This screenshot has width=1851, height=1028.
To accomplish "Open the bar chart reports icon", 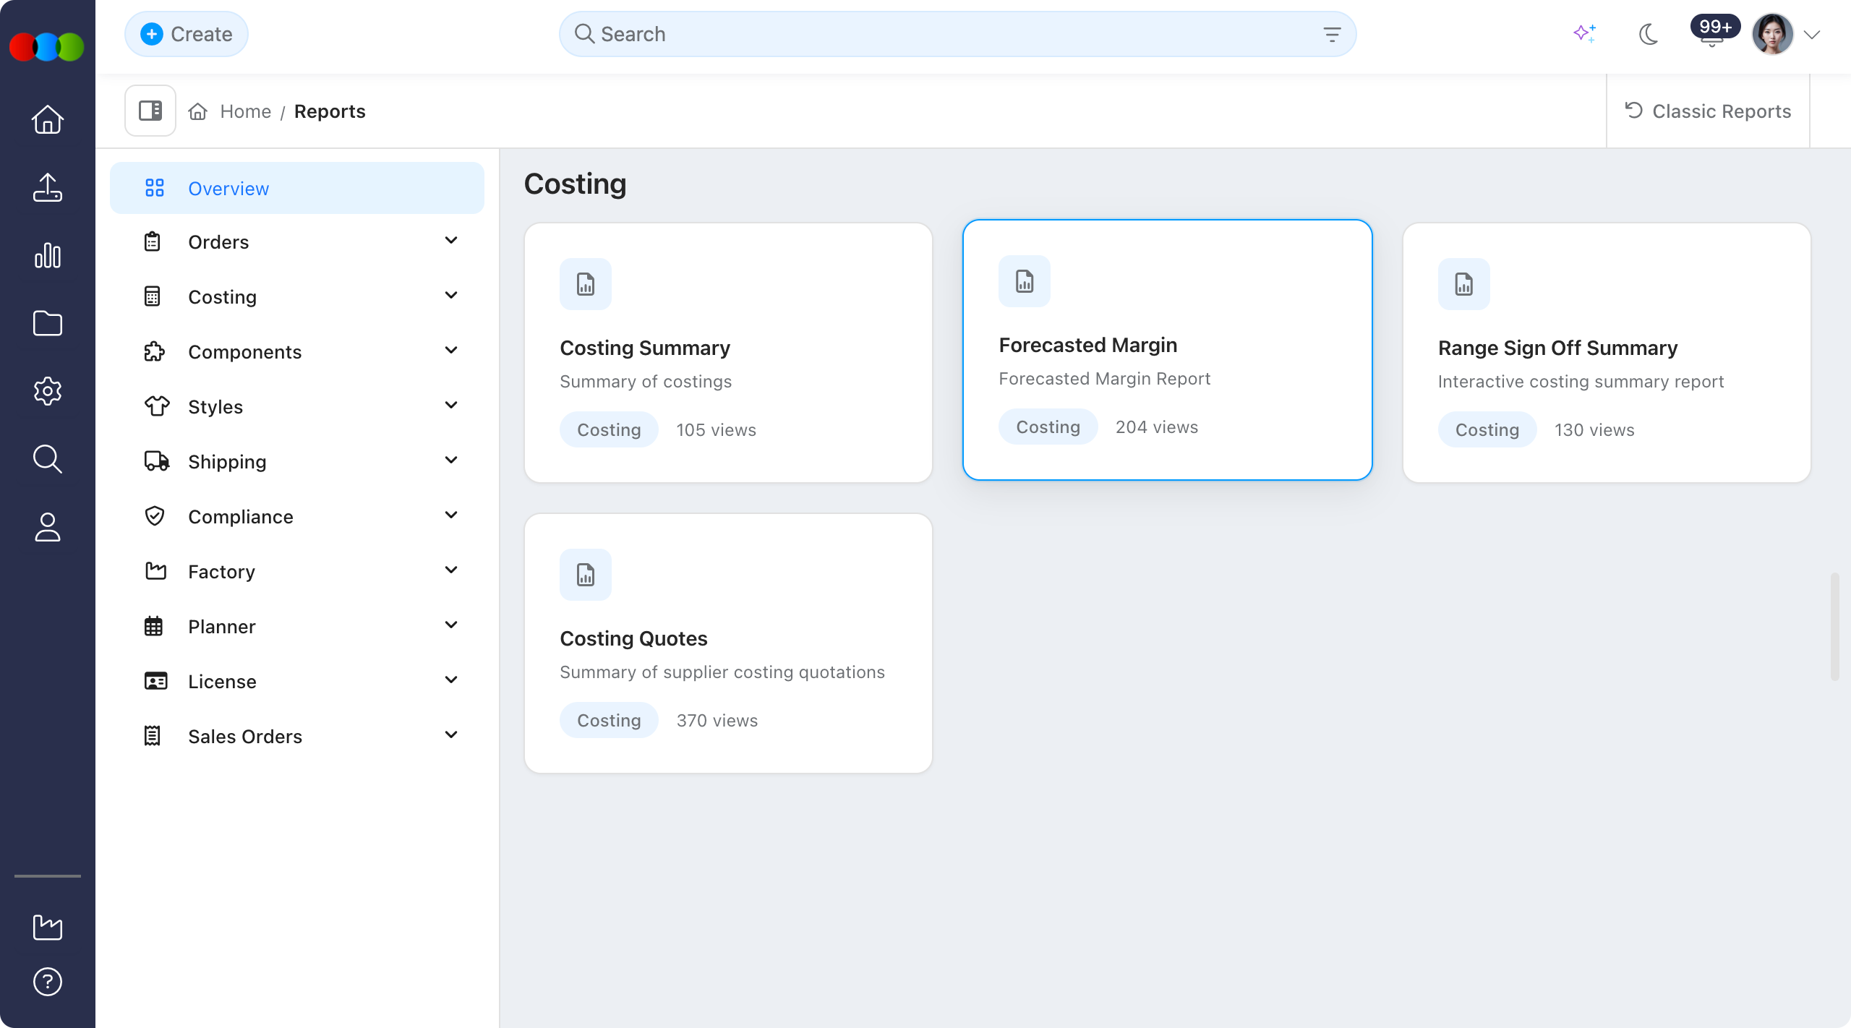I will point(48,255).
